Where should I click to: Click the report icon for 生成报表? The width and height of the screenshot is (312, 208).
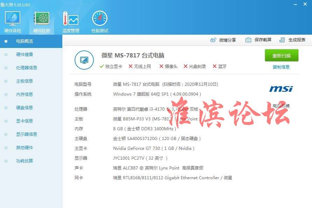(282, 40)
